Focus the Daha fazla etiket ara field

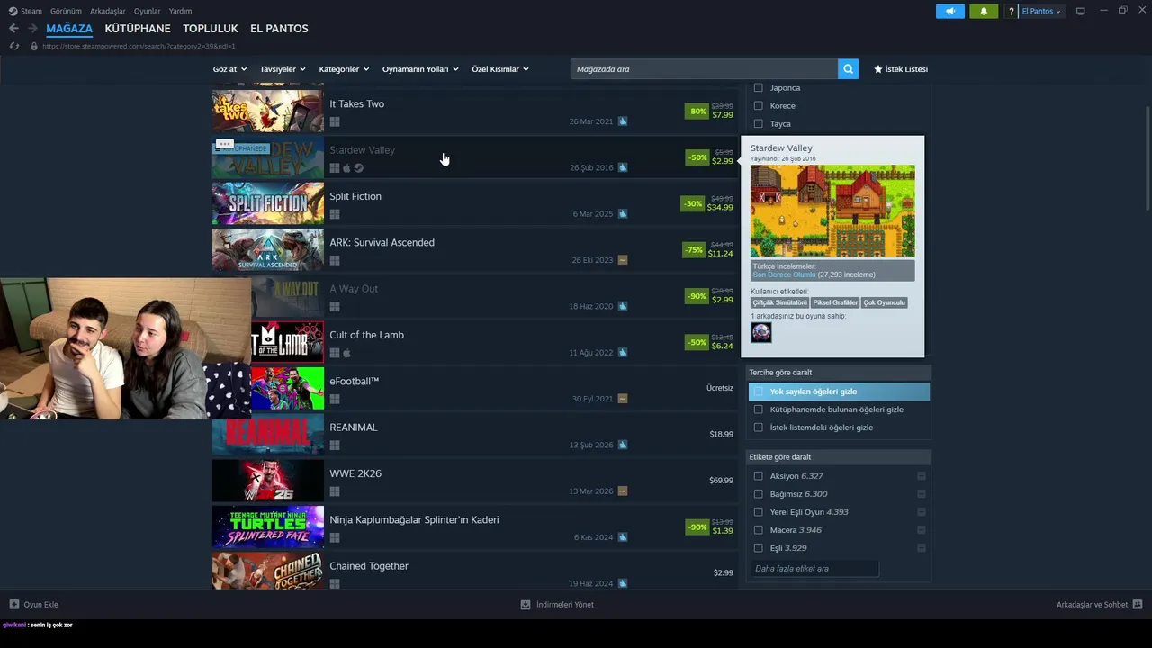(x=814, y=569)
